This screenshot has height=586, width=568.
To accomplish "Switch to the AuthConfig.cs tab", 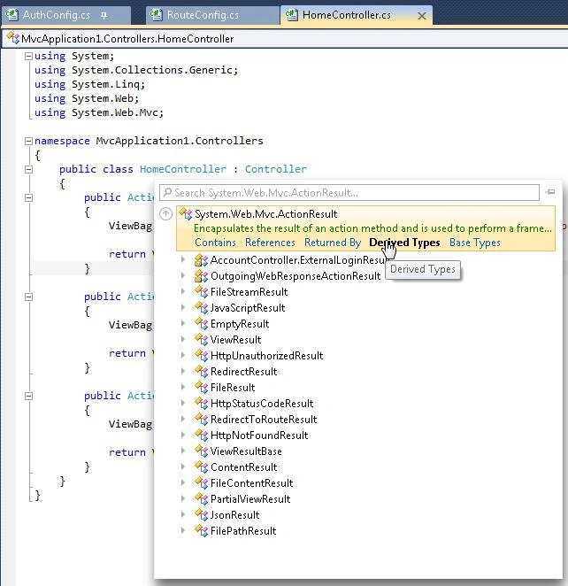I will (x=56, y=15).
